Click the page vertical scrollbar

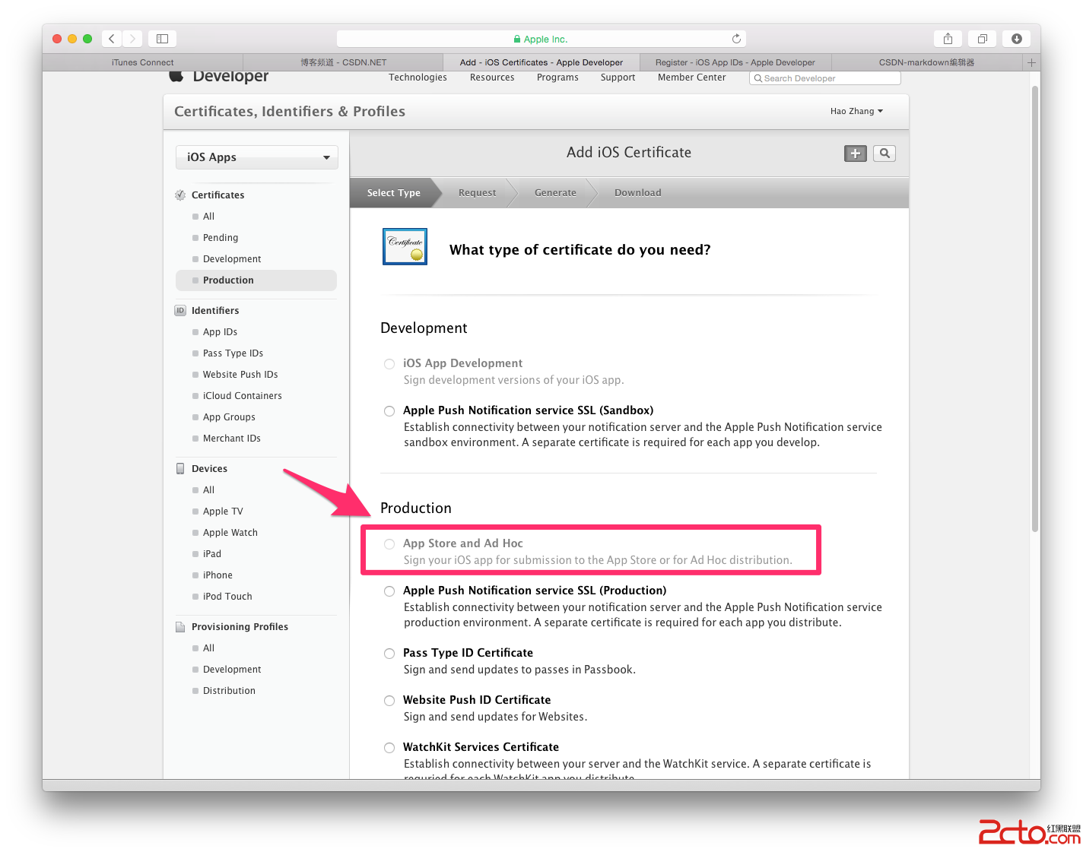coord(1034,309)
